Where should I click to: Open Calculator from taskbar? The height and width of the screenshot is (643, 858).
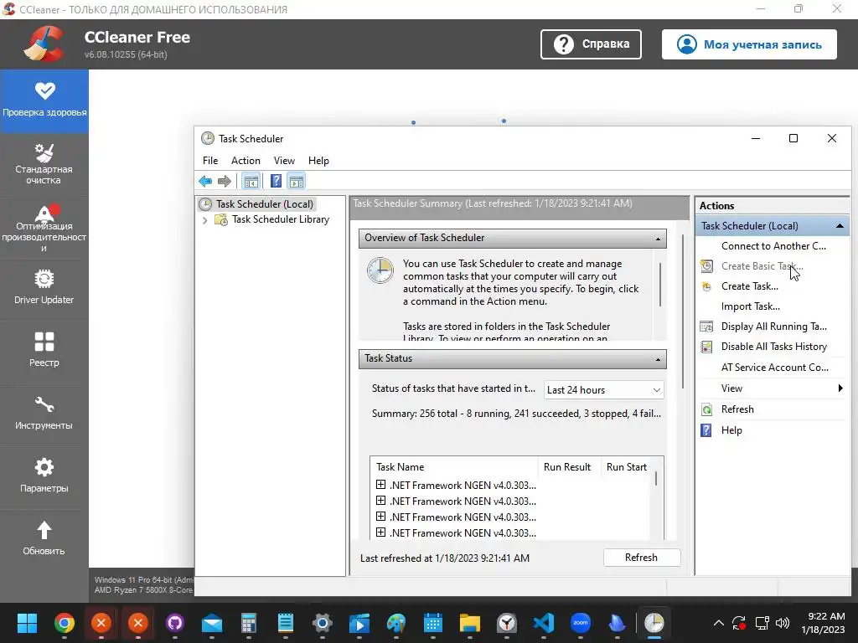pyautogui.click(x=248, y=623)
